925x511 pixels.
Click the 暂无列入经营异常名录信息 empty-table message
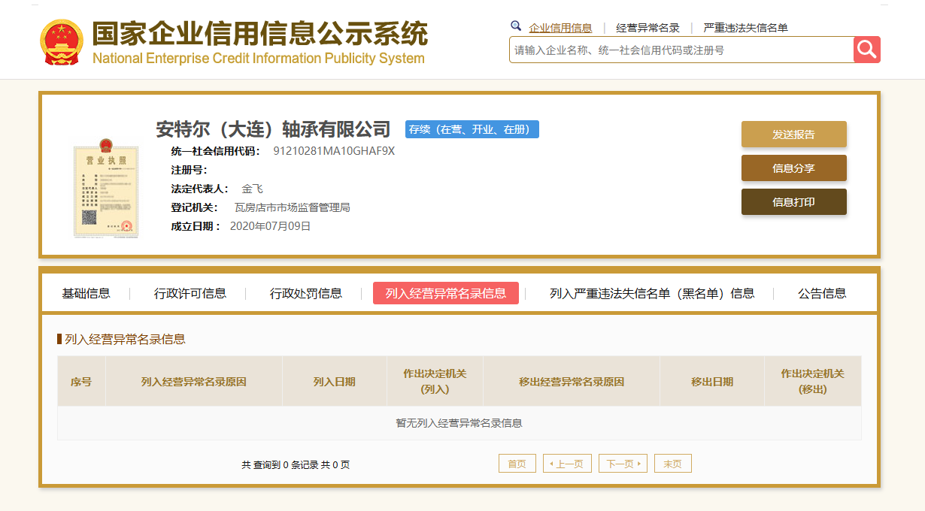[459, 423]
